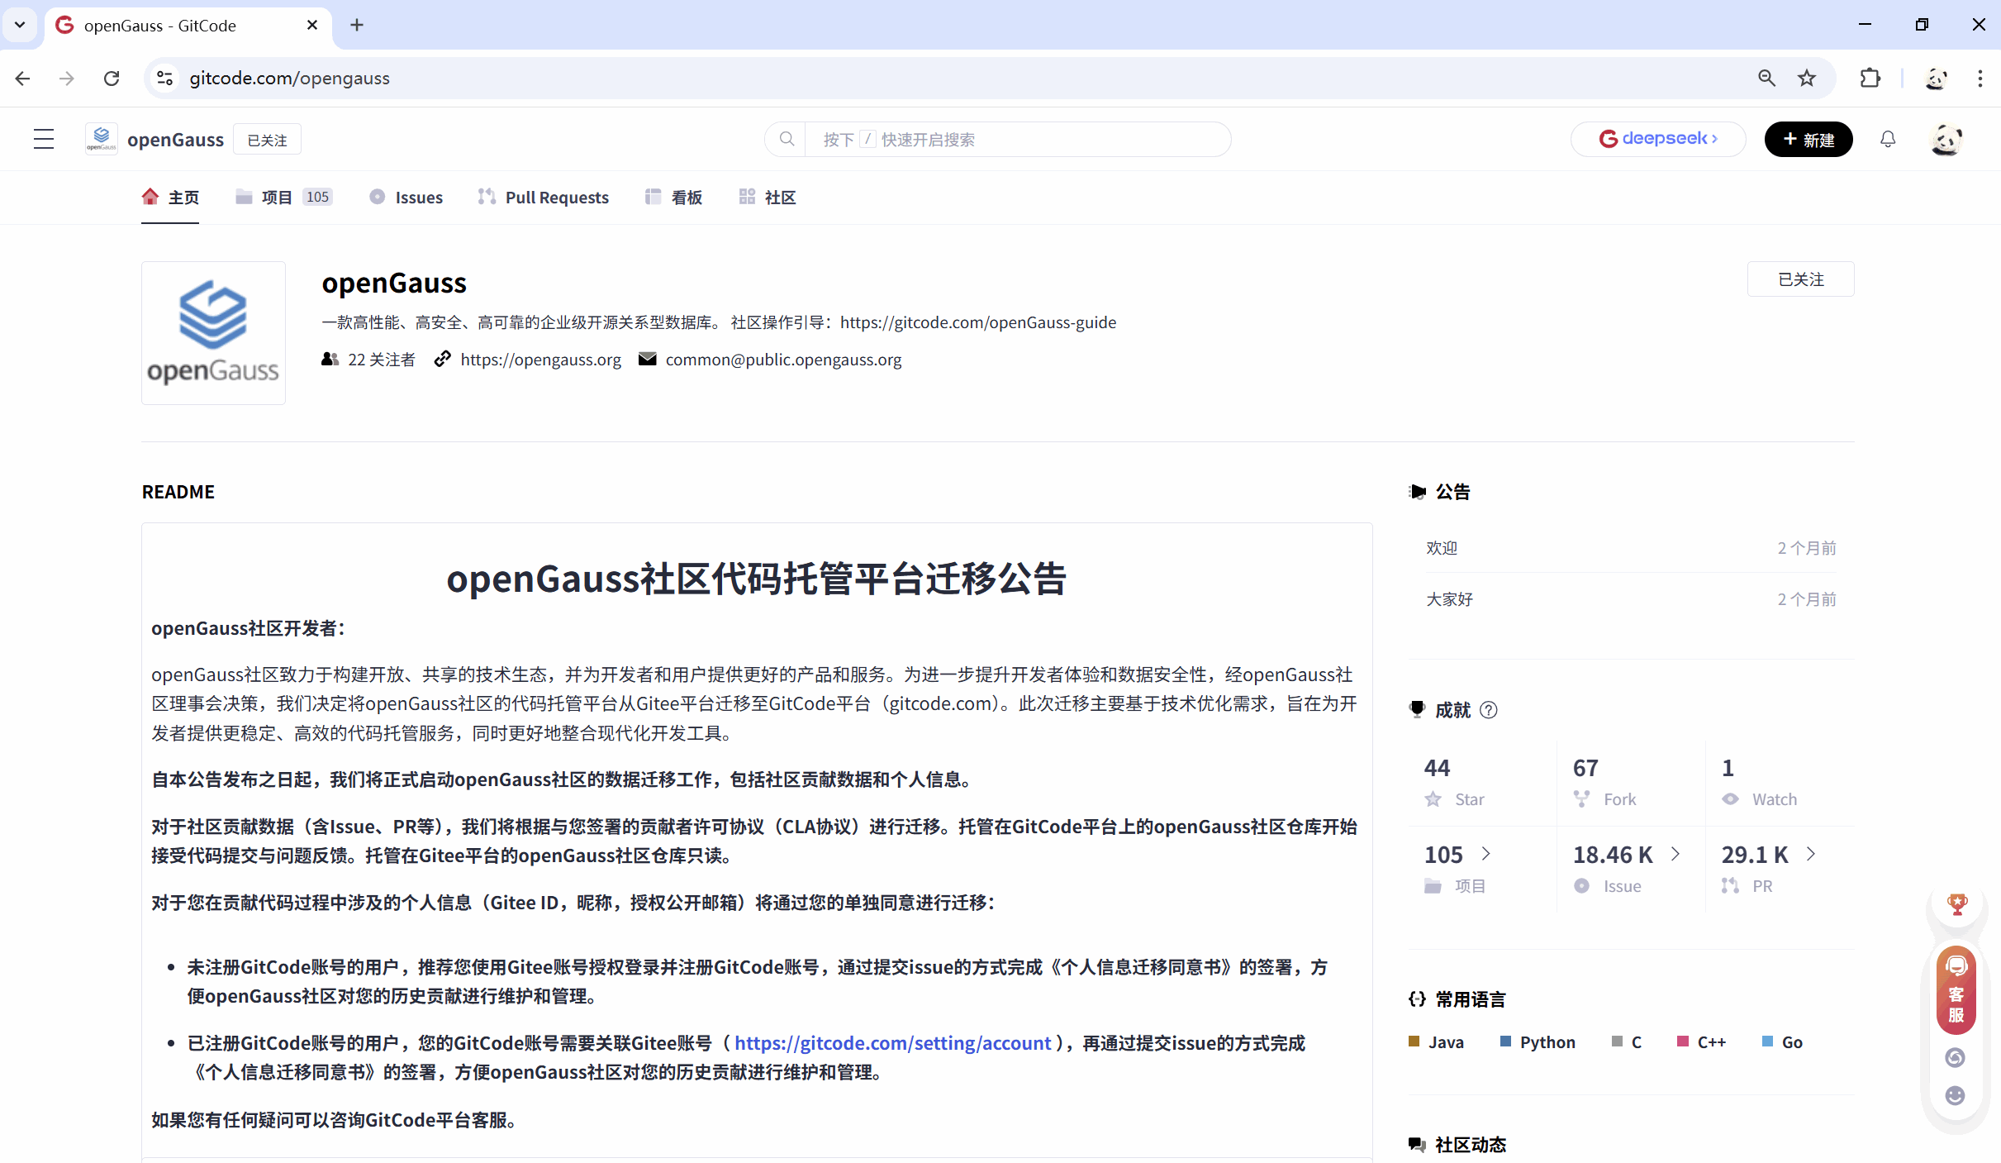Viewport: 2001px width, 1163px height.
Task: Click the Java language color swatch
Action: [1414, 1042]
